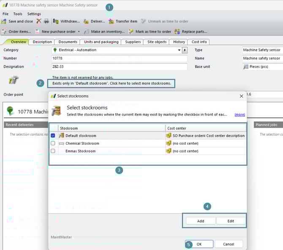Screen dimensions: 283x250
Task: Click '(no cost center)' in Emmas Stockroom row
Action: coord(185,151)
